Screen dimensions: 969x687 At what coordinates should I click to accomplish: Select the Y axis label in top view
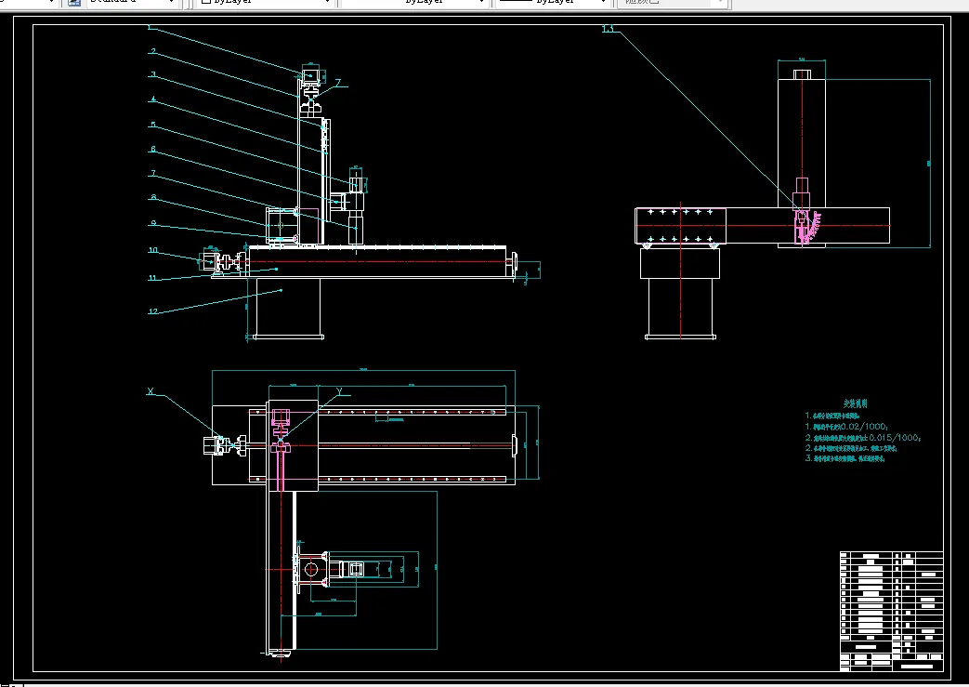pos(339,391)
